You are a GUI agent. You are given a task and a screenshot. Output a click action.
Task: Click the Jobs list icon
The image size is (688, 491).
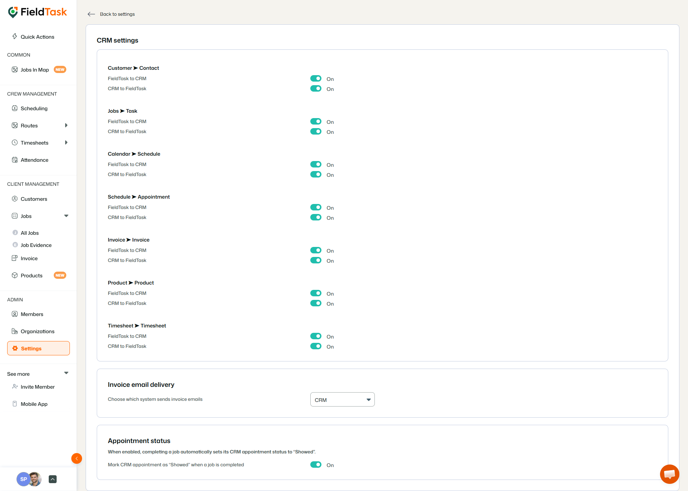click(x=15, y=216)
